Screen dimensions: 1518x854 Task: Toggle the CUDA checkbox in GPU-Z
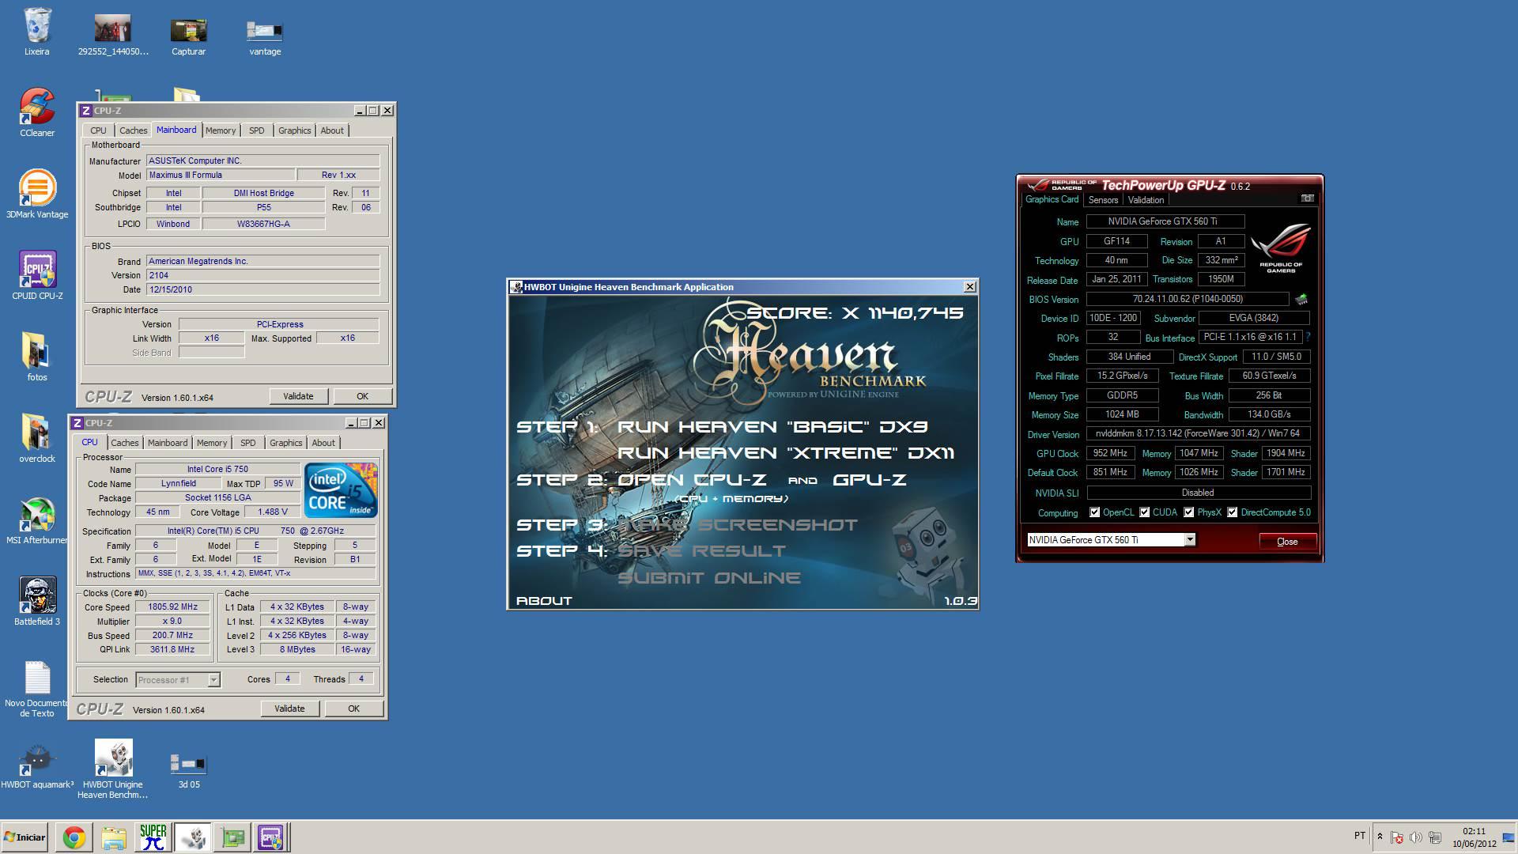coord(1144,512)
